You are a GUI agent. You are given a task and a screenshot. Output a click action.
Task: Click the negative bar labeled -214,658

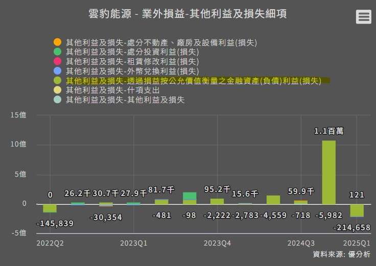357,211
